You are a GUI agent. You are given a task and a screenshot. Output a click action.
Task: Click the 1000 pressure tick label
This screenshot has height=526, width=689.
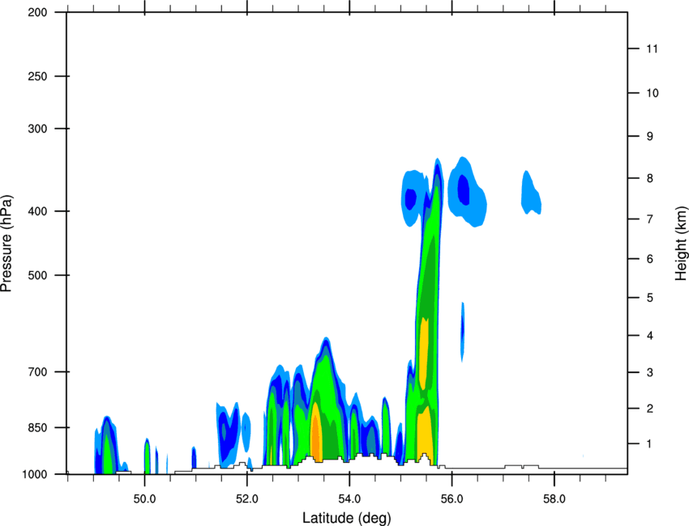pos(35,474)
